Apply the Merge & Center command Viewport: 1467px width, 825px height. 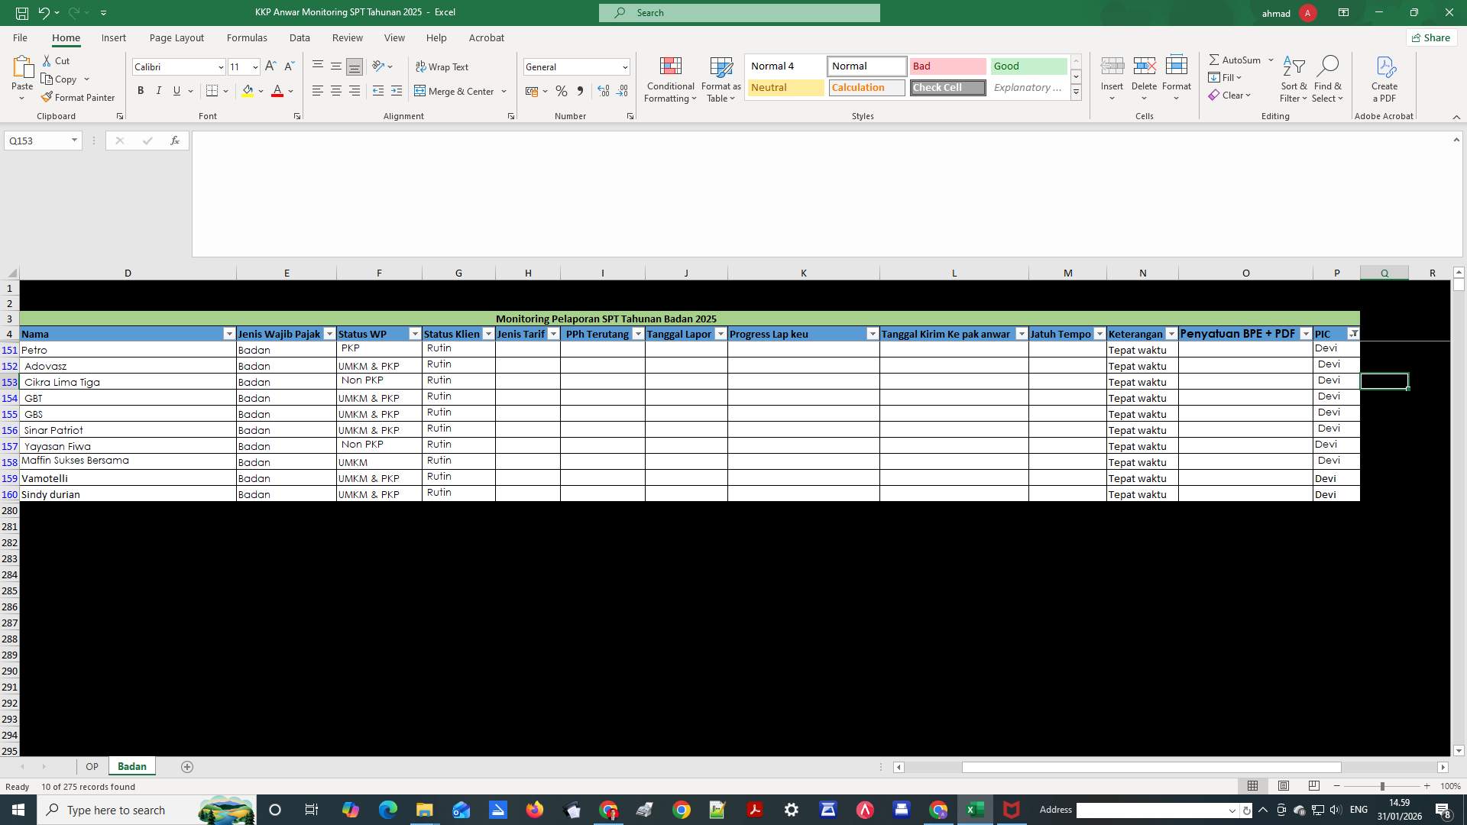coord(456,91)
